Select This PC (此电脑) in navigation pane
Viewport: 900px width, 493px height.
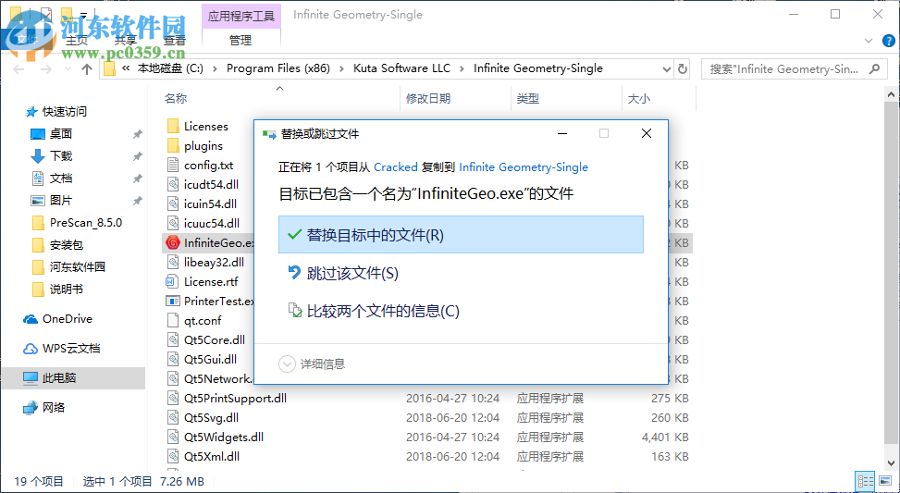(60, 377)
